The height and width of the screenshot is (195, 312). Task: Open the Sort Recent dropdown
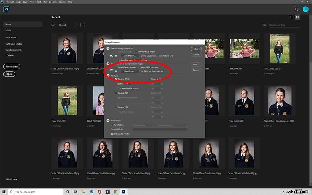coord(68,25)
